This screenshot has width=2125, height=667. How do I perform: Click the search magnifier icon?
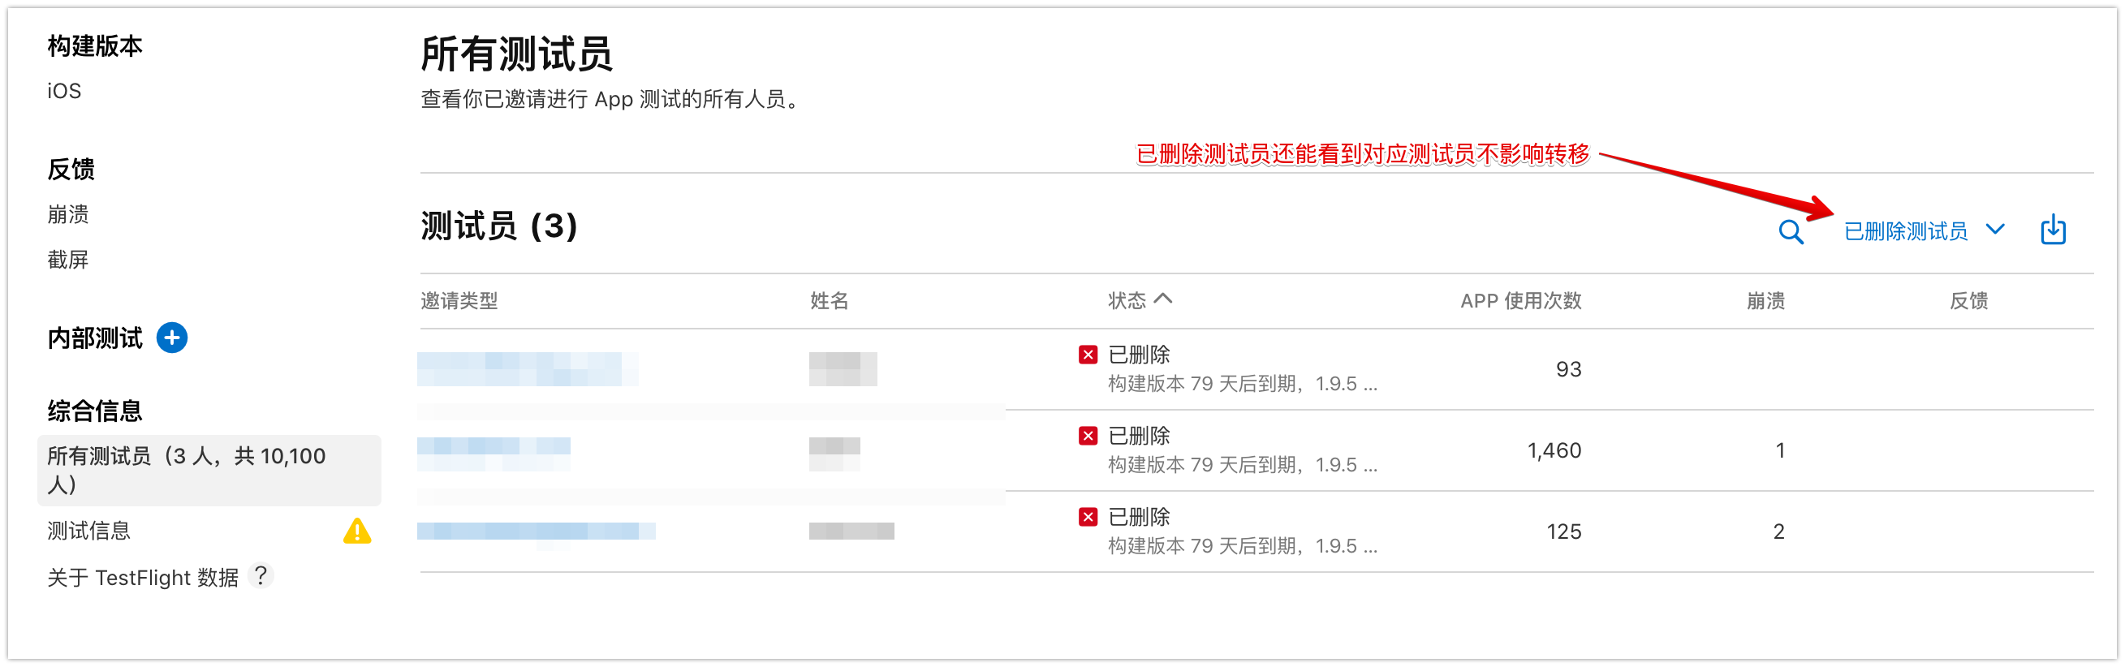coord(1790,232)
